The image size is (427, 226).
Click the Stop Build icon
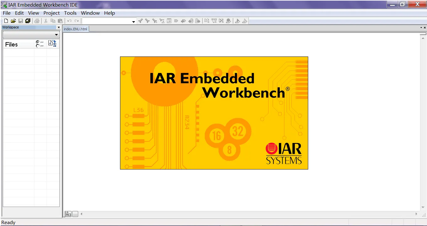click(x=221, y=21)
